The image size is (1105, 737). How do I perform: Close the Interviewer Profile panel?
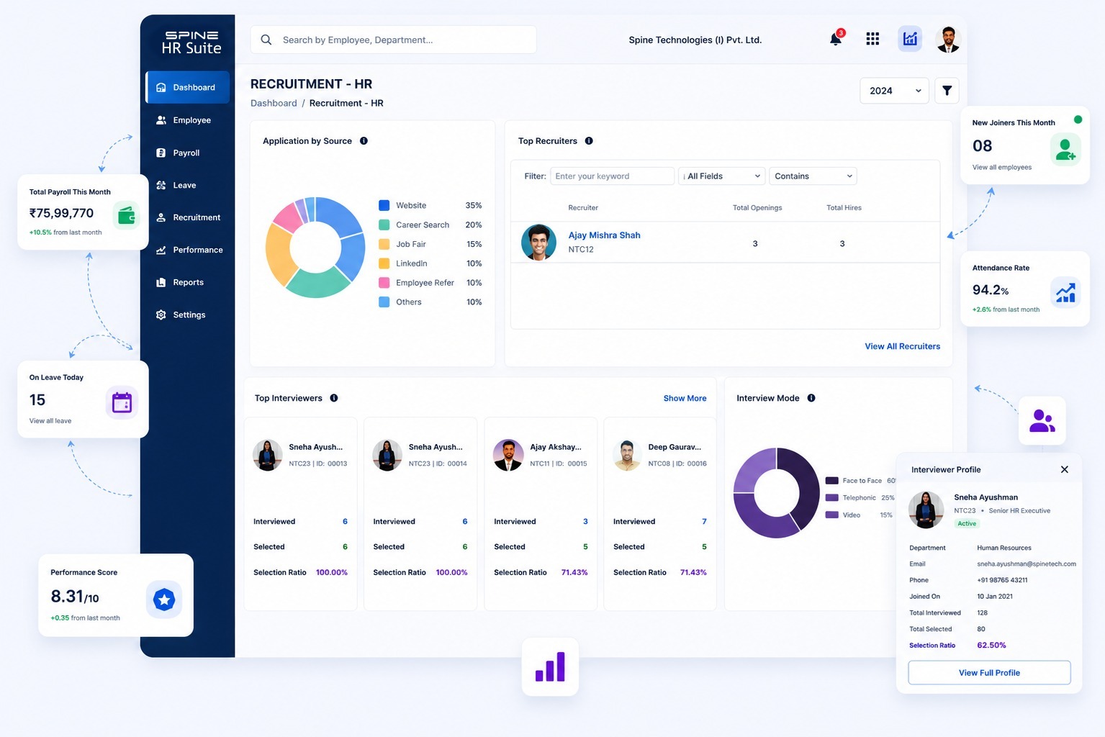1064,469
